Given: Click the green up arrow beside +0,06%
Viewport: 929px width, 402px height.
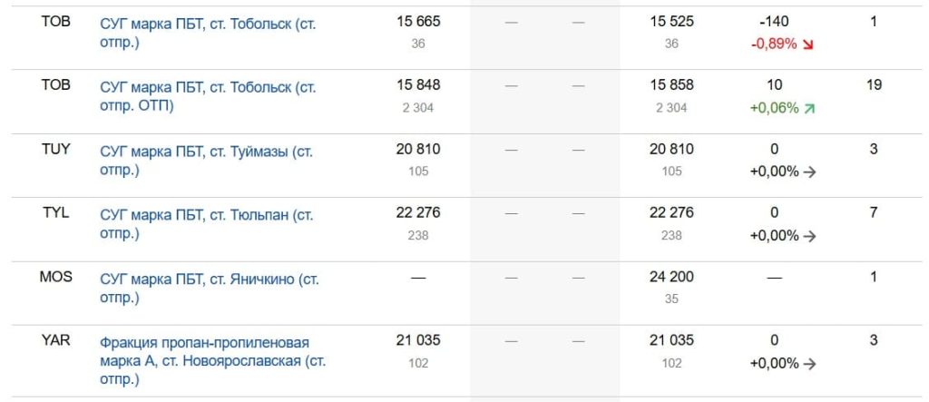Looking at the screenshot, I should click(x=808, y=108).
